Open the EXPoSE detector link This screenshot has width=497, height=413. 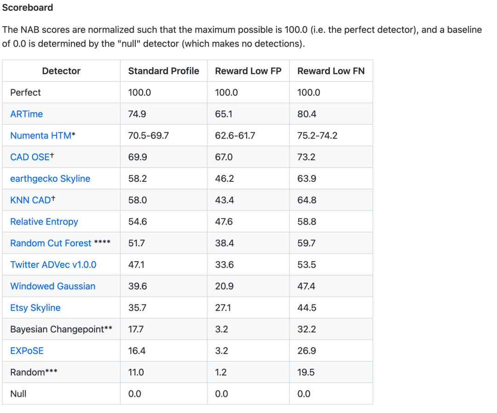click(27, 351)
